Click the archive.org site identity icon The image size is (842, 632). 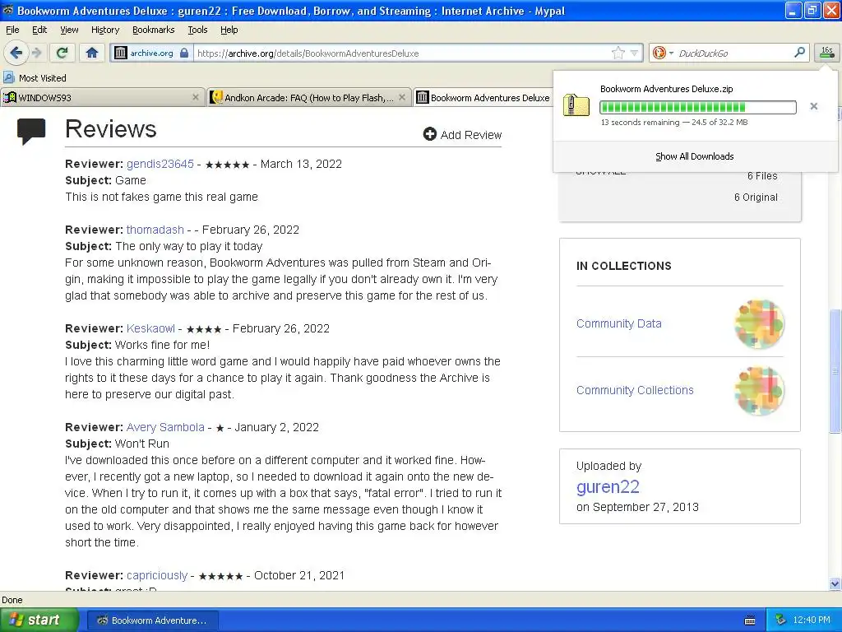121,53
